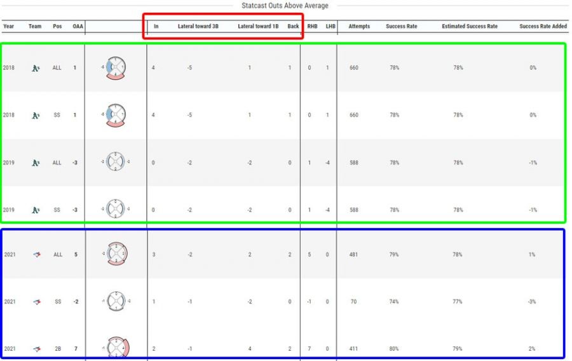
Task: Click the A's logo in 2019 SS row
Action: tap(36, 210)
